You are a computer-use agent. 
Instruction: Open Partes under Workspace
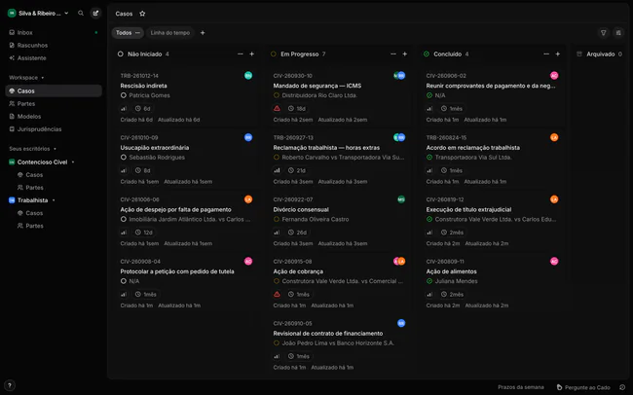[54, 104]
